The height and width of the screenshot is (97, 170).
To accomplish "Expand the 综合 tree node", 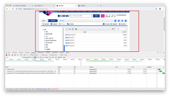I will 45,32.
